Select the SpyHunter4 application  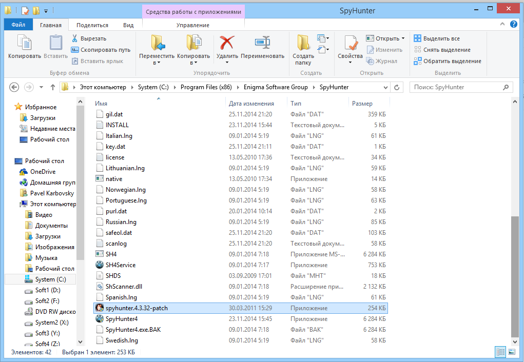(x=122, y=319)
